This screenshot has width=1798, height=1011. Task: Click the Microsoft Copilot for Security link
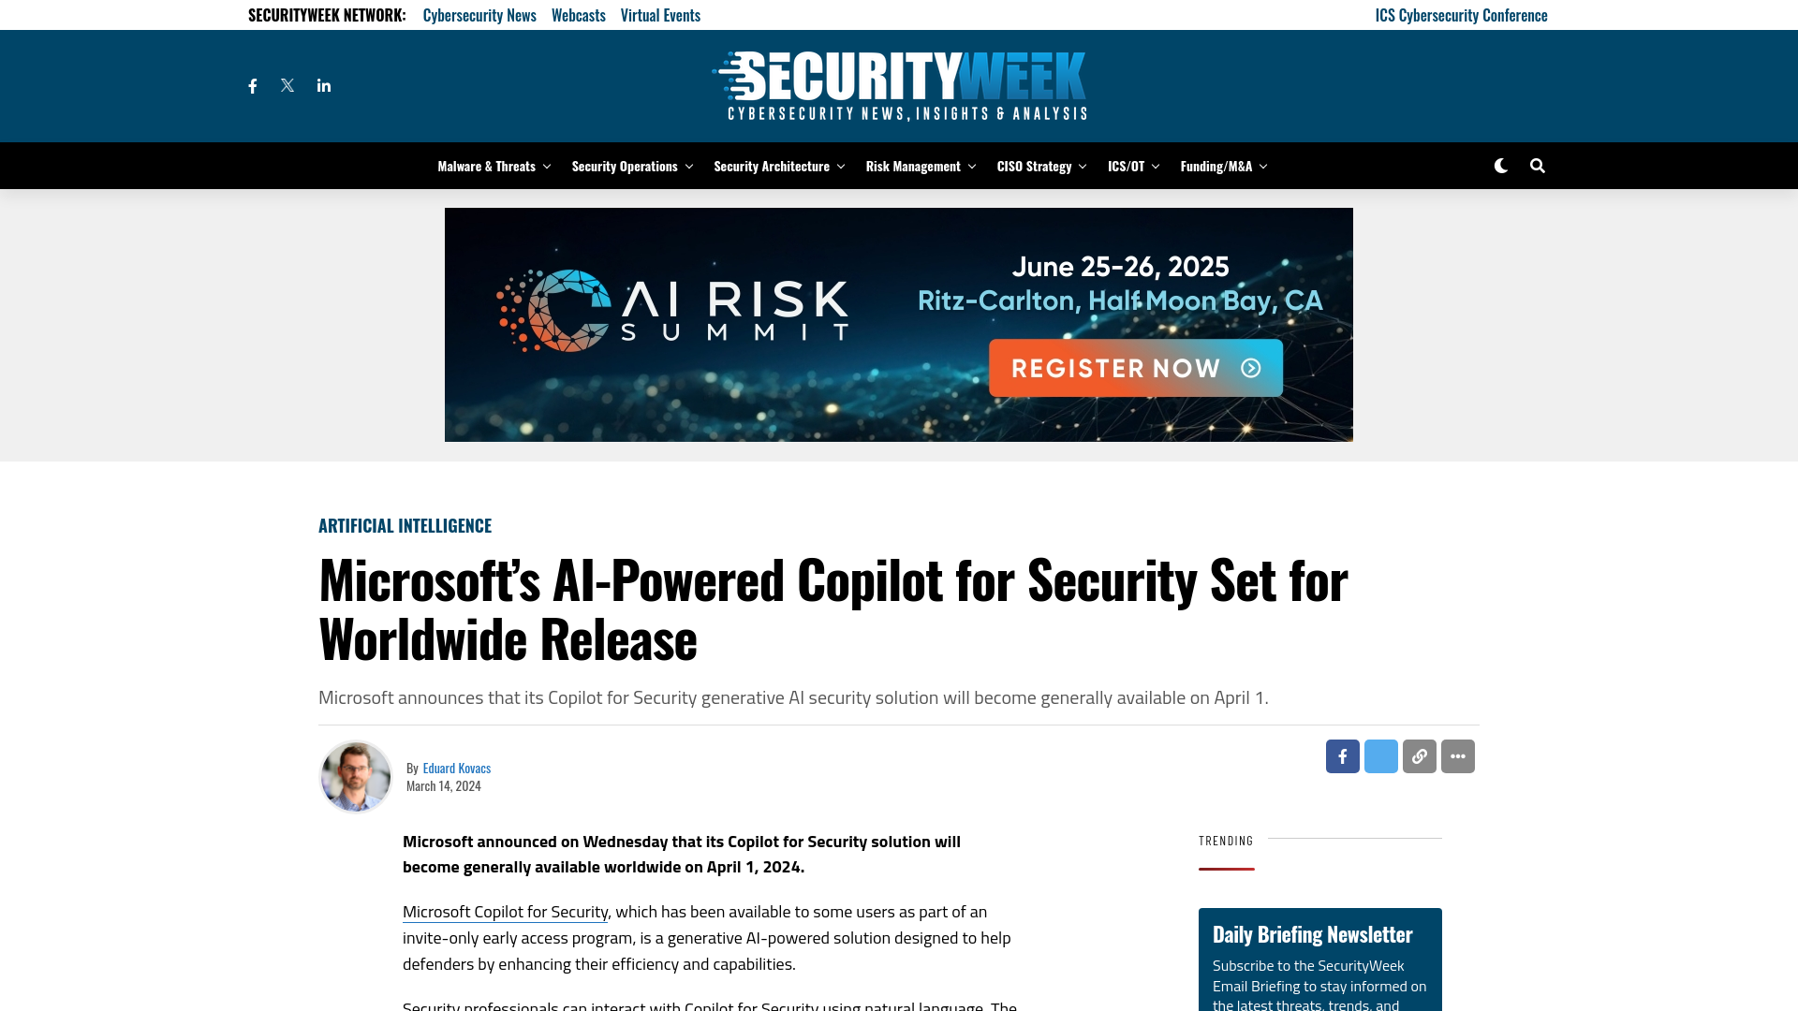point(504,911)
